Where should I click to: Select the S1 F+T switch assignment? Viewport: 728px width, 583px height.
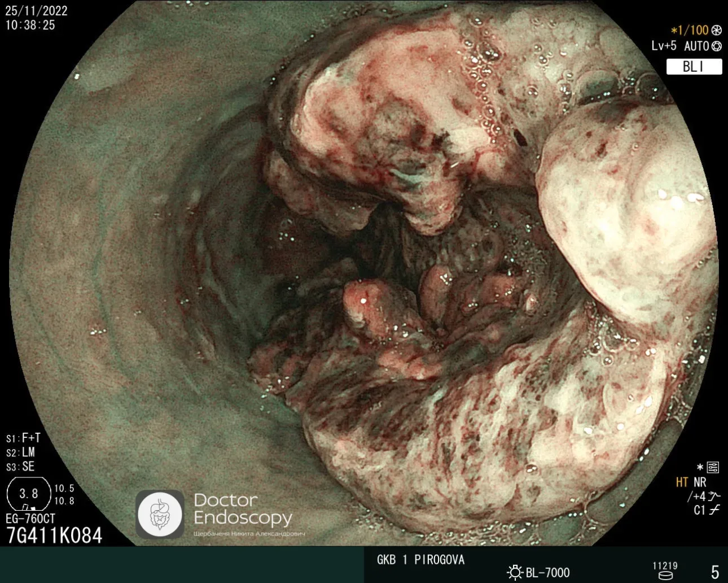coord(24,438)
